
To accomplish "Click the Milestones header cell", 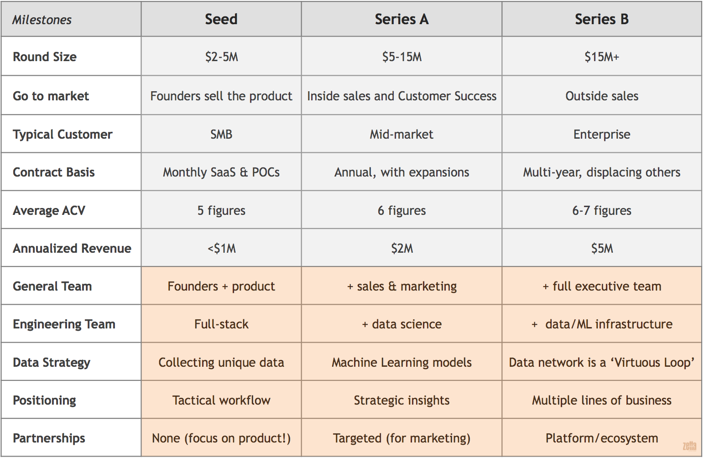I will pyautogui.click(x=42, y=20).
